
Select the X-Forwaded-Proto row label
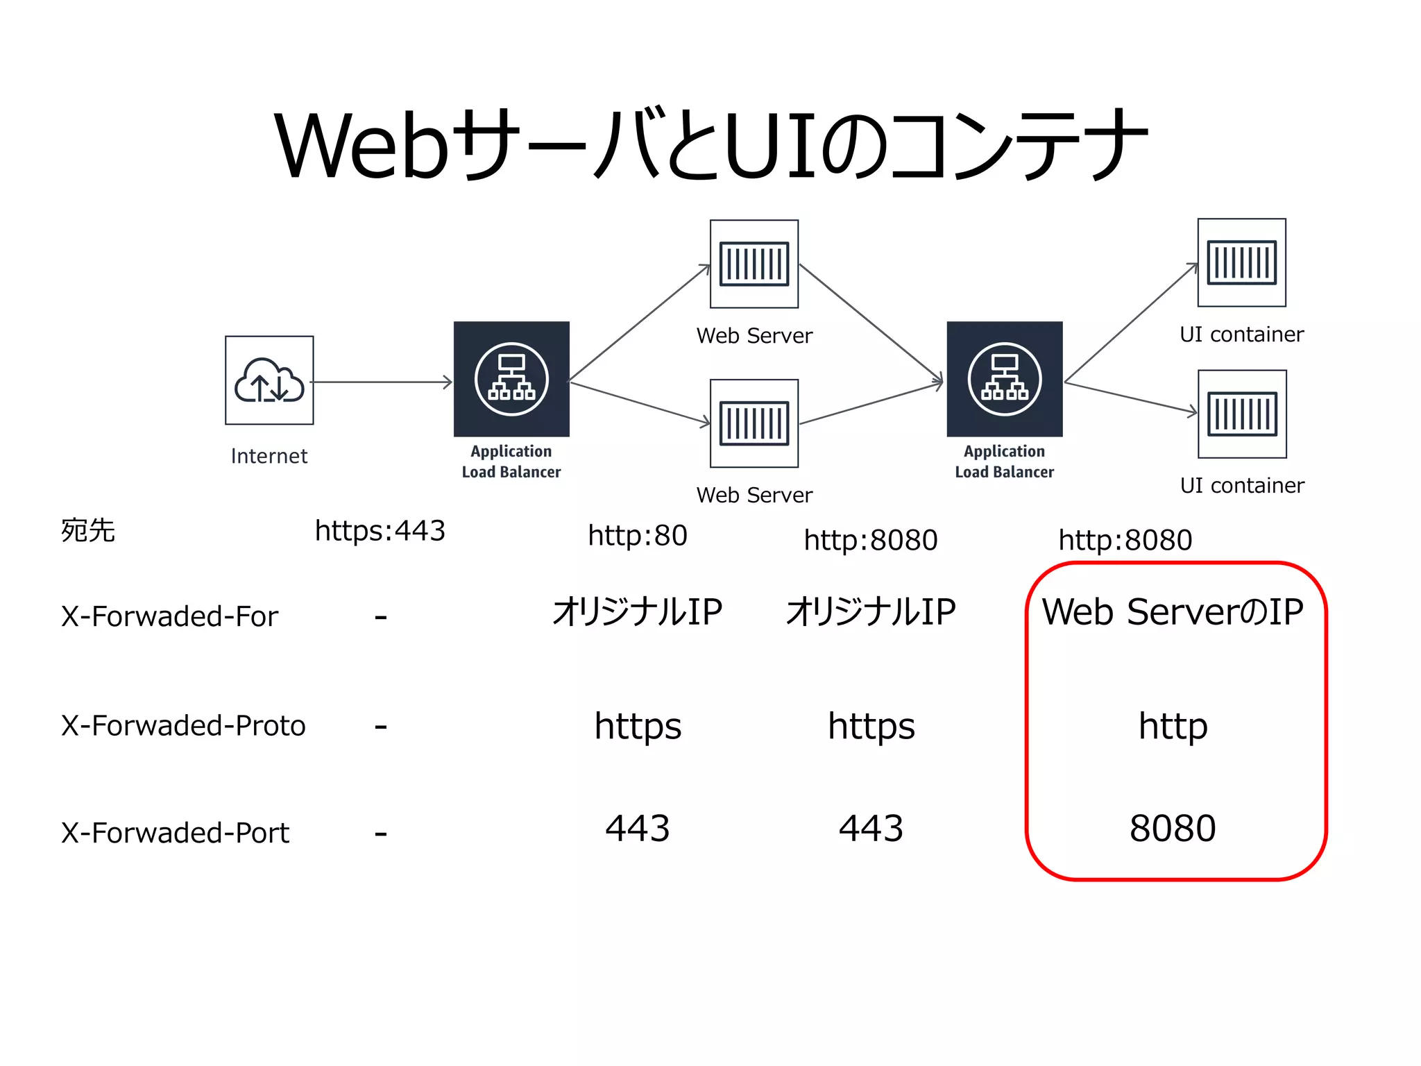tap(183, 725)
